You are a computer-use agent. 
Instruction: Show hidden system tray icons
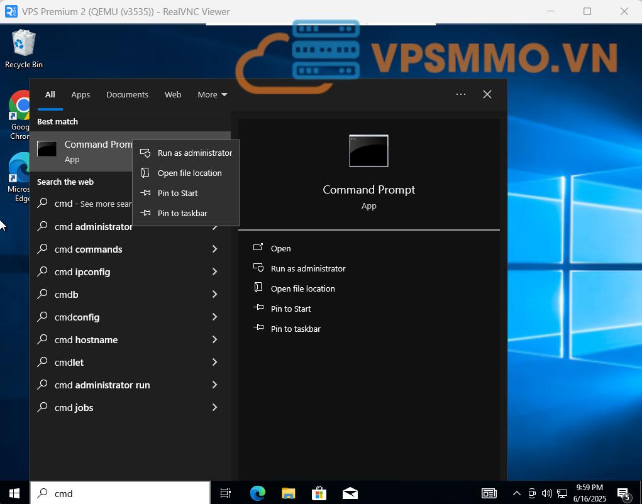coord(517,493)
